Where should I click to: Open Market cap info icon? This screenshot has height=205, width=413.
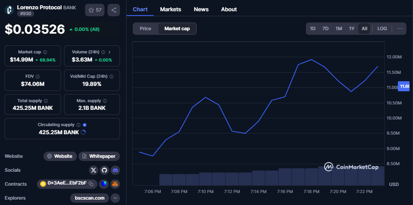point(45,52)
